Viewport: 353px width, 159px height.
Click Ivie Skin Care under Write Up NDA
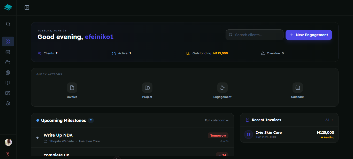[89, 141]
